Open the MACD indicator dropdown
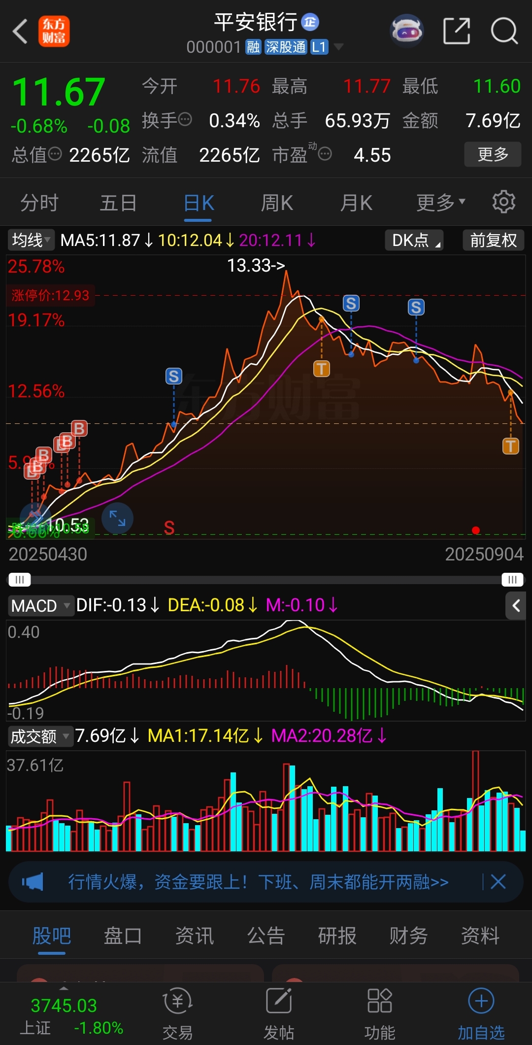The width and height of the screenshot is (532, 1045). point(40,605)
